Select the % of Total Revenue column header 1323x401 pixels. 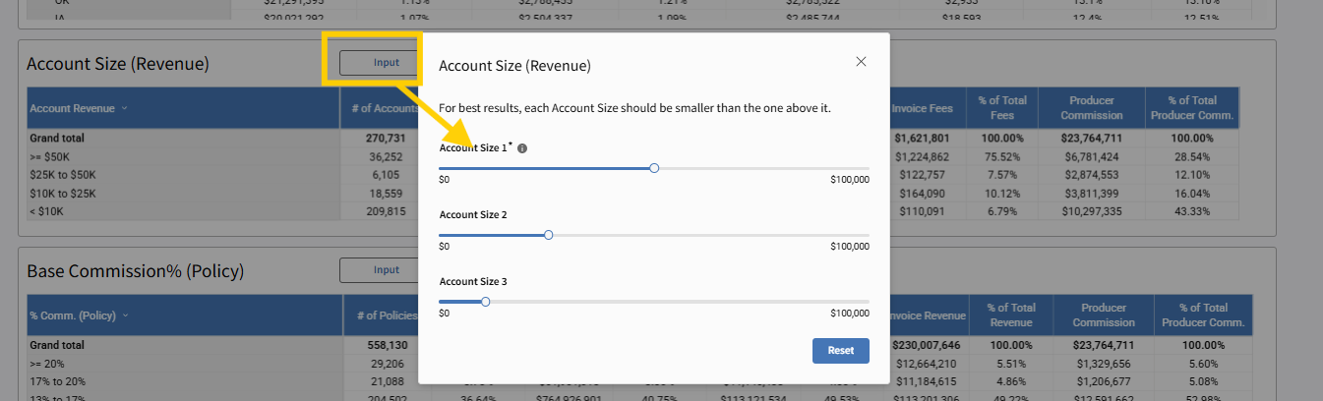coord(1010,315)
